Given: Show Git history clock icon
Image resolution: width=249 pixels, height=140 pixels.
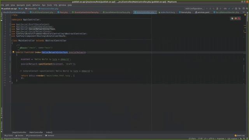Looking at the screenshot, I should coord(236,9).
